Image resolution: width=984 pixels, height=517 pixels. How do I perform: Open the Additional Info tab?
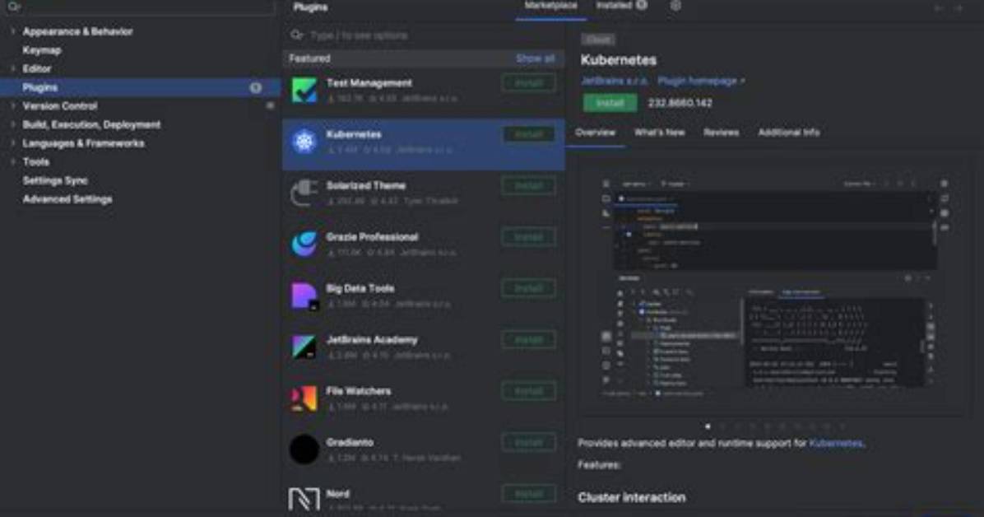coord(789,133)
